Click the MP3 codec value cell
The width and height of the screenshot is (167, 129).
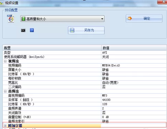134,95
